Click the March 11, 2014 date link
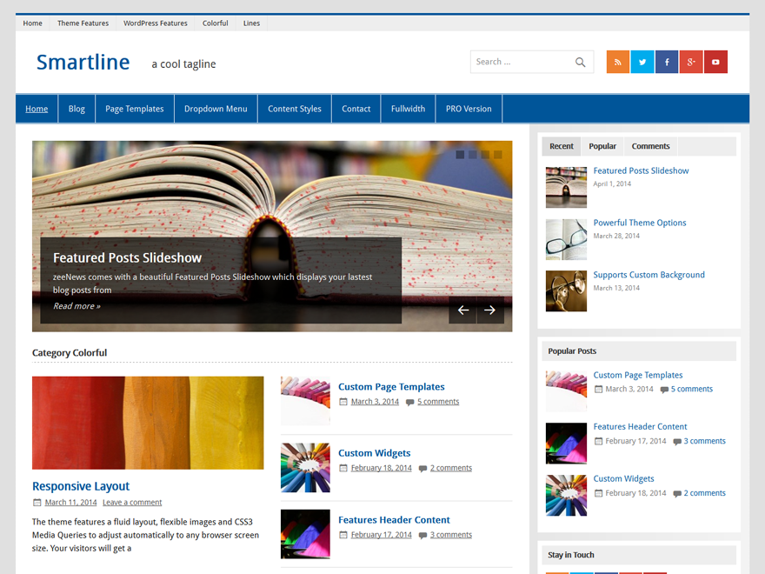765x574 pixels. click(70, 503)
